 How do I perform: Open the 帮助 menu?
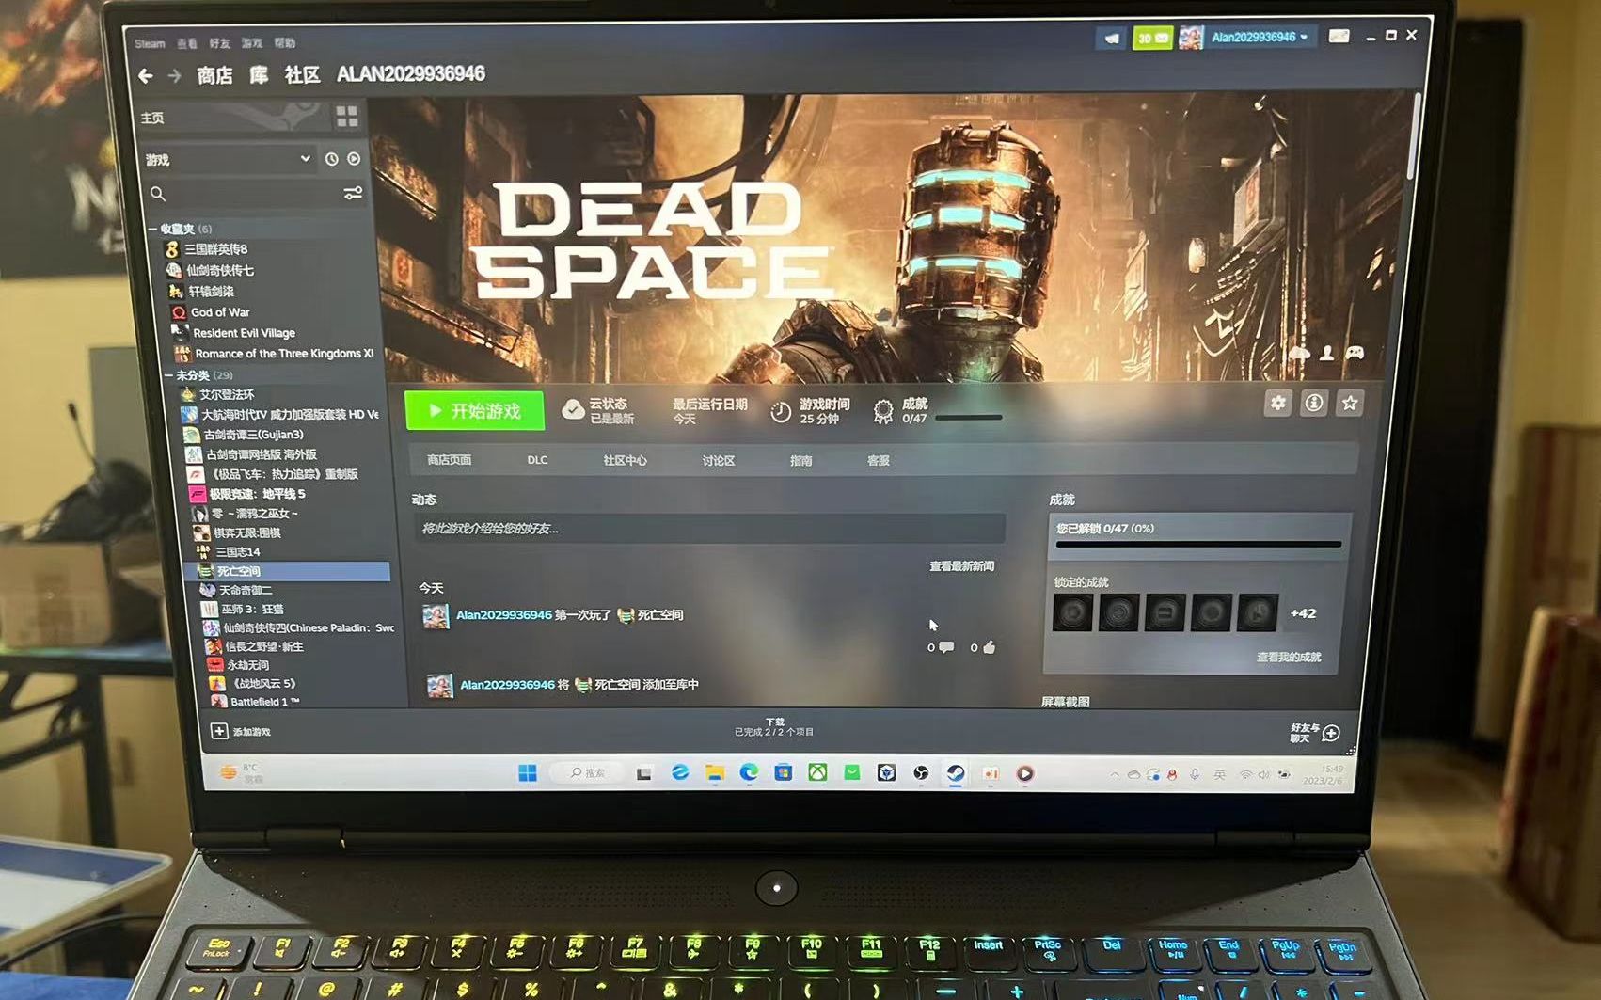(284, 43)
